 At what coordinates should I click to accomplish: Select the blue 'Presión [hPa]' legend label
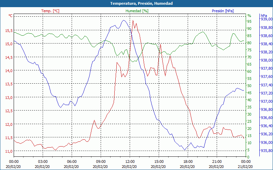(x=223, y=11)
